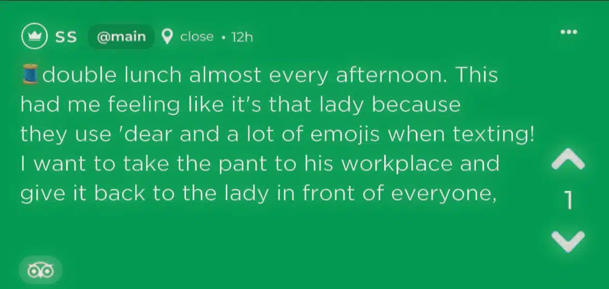
Task: Click the line mentioning emojis when texting
Action: (277, 135)
